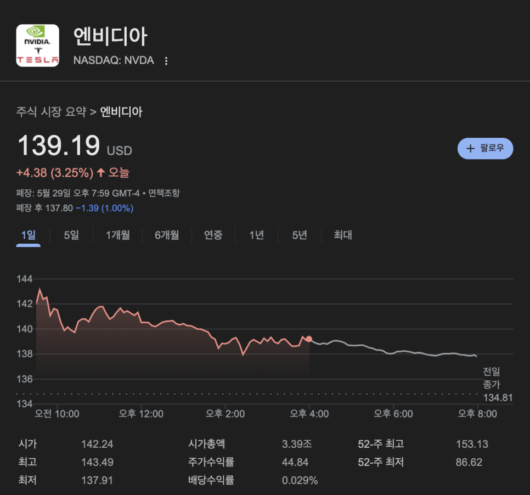Image resolution: width=530 pixels, height=495 pixels.
Task: Click the 배당수익률 label
Action: (x=211, y=481)
